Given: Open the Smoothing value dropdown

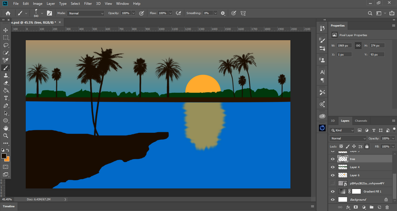Looking at the screenshot, I should [x=215, y=13].
